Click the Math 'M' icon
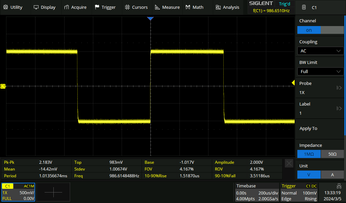 (188, 7)
